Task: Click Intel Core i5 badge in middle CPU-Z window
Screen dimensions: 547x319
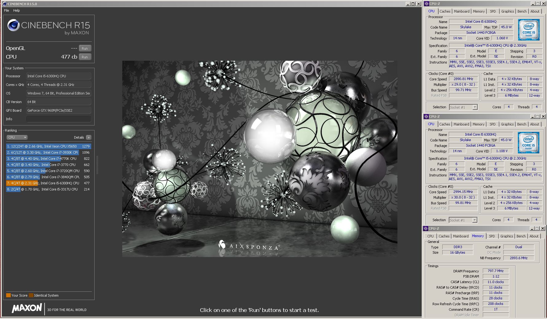Action: click(x=528, y=143)
